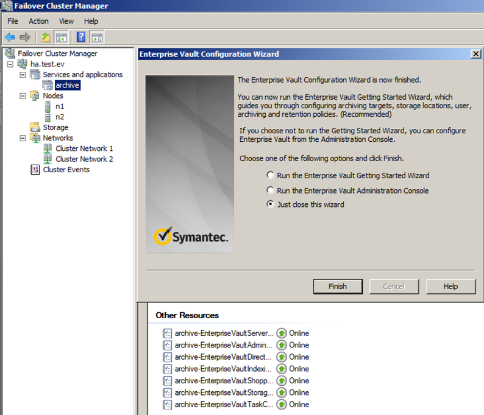Image resolution: width=484 pixels, height=415 pixels.
Task: Click the Up one level folder icon
Action: point(46,37)
